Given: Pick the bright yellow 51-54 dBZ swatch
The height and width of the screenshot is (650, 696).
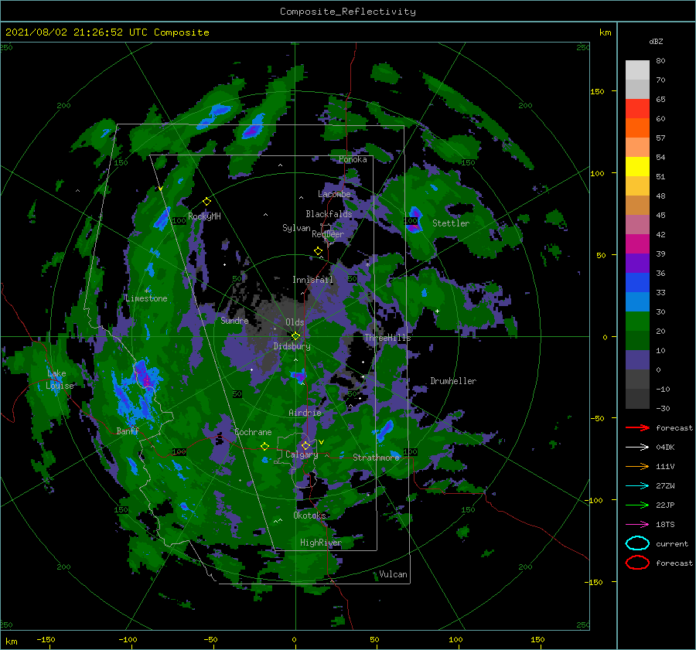Looking at the screenshot, I should point(637,167).
